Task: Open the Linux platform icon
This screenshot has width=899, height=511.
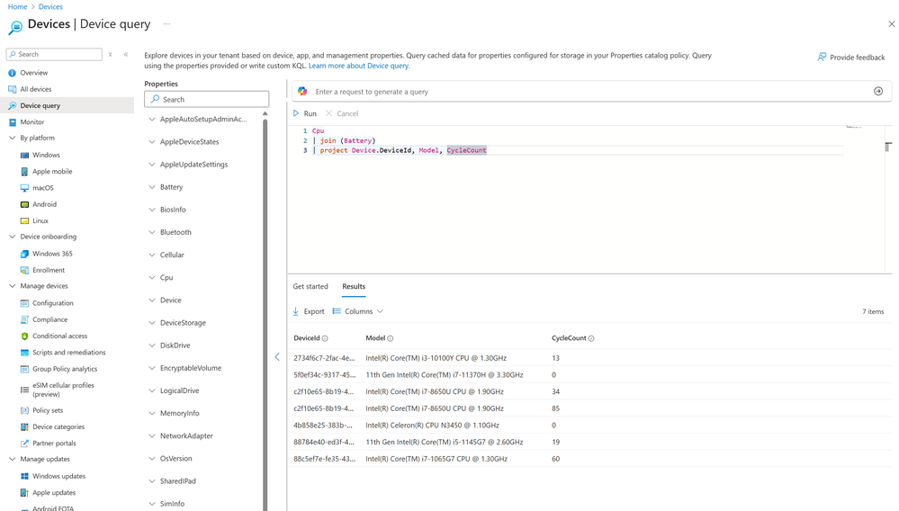Action: tap(24, 220)
